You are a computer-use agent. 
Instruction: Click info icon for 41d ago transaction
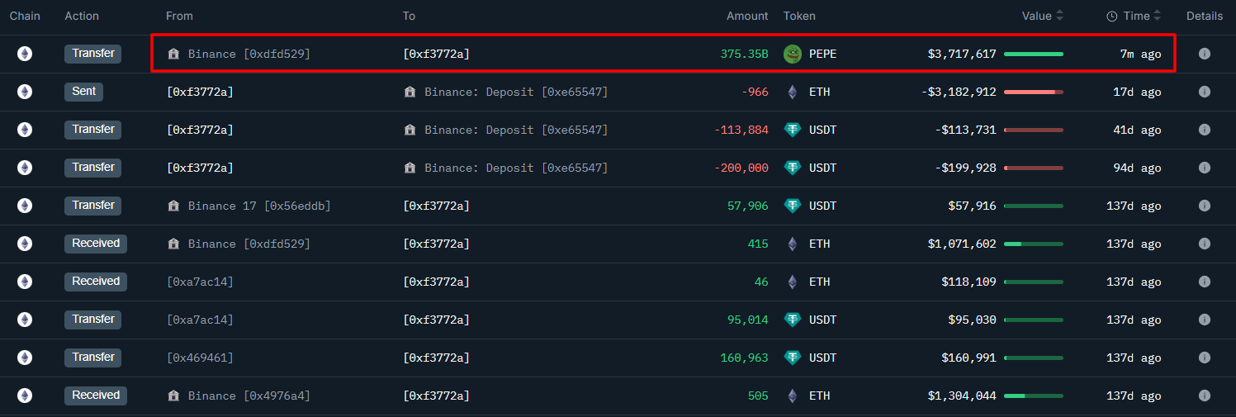click(x=1204, y=130)
